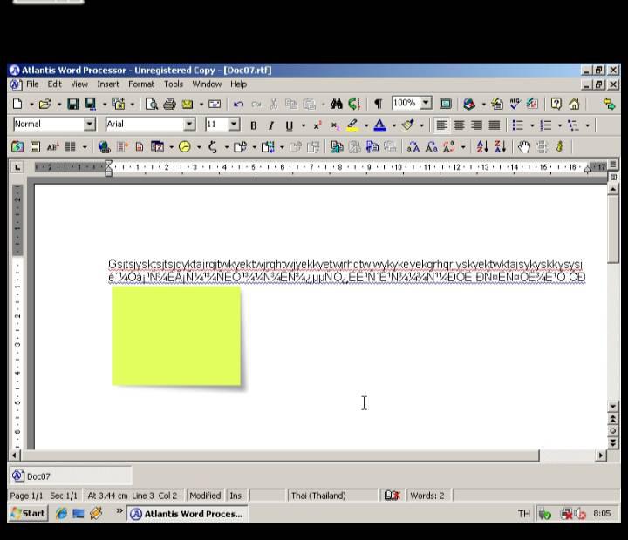This screenshot has width=628, height=540.
Task: Click the Open folder toolbar icon
Action: pos(44,104)
